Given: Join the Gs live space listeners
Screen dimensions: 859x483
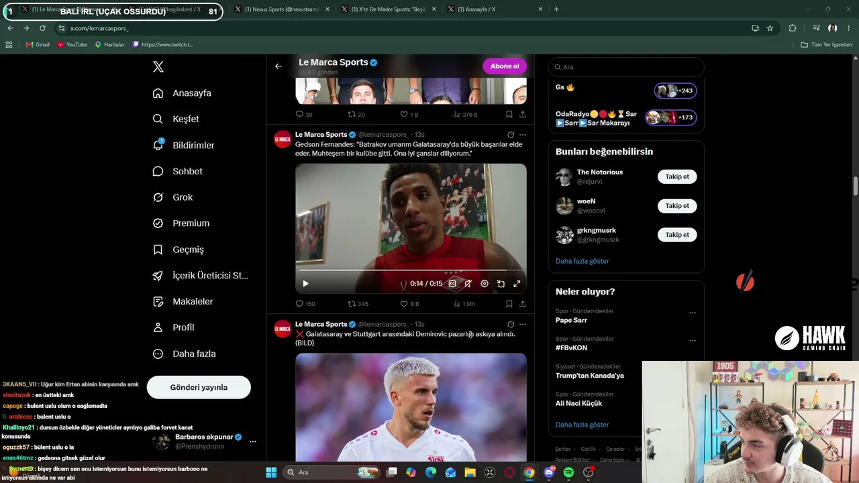Looking at the screenshot, I should (x=676, y=91).
